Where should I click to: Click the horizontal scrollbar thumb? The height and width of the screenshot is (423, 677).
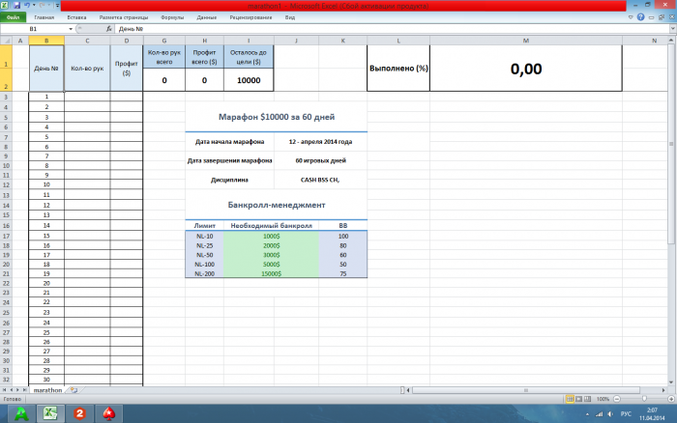(526, 390)
